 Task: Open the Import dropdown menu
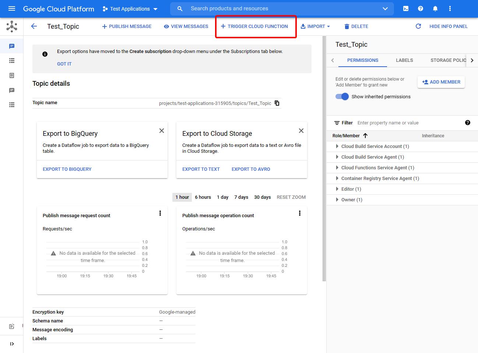316,26
